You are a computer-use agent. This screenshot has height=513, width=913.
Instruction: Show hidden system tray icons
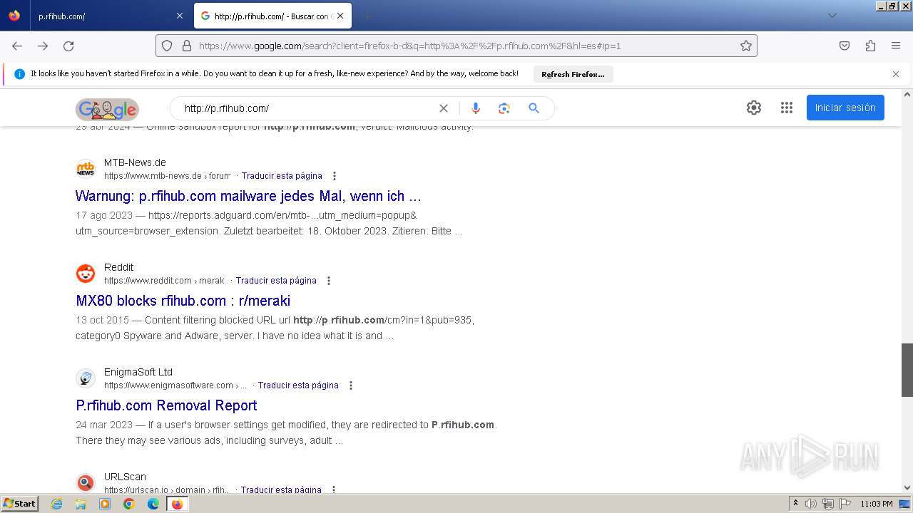click(x=795, y=504)
